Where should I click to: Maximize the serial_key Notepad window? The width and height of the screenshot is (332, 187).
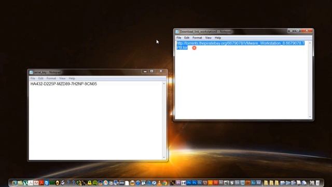point(152,72)
